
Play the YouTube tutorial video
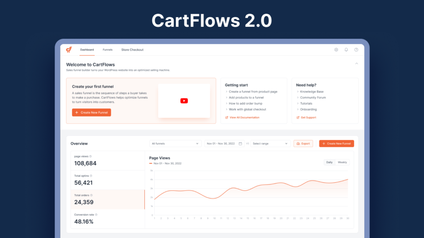[184, 101]
